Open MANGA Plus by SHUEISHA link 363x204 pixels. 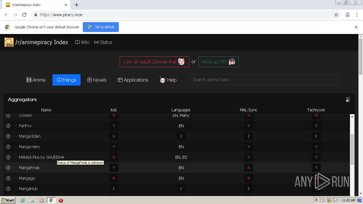(41, 157)
